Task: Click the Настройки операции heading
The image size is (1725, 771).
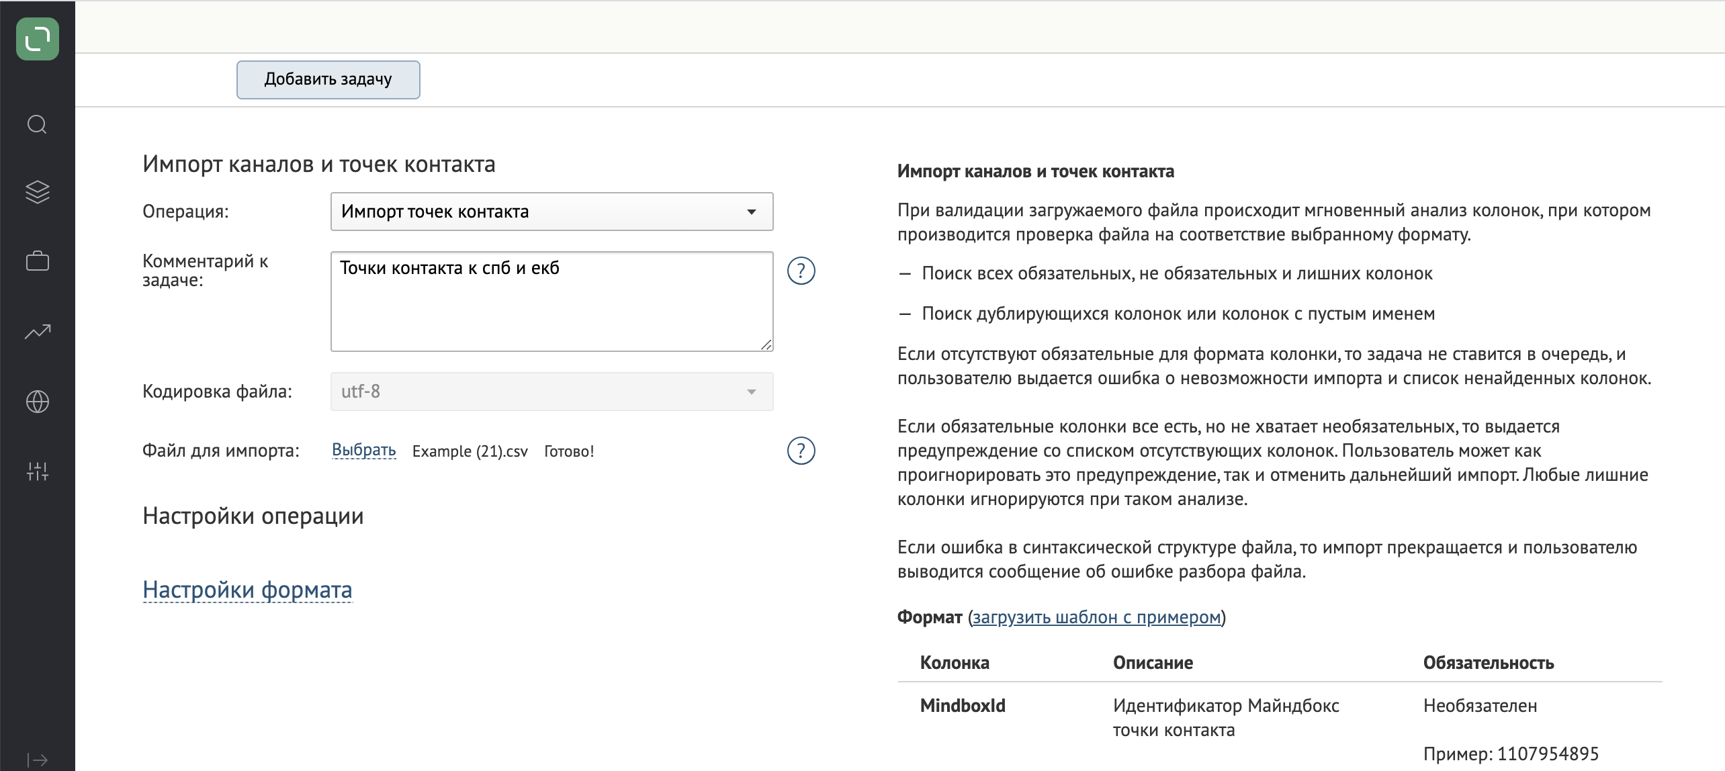Action: click(x=253, y=516)
